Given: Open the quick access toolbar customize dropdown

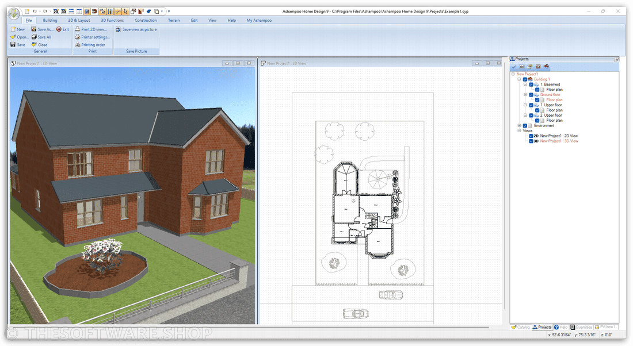Looking at the screenshot, I should [169, 11].
